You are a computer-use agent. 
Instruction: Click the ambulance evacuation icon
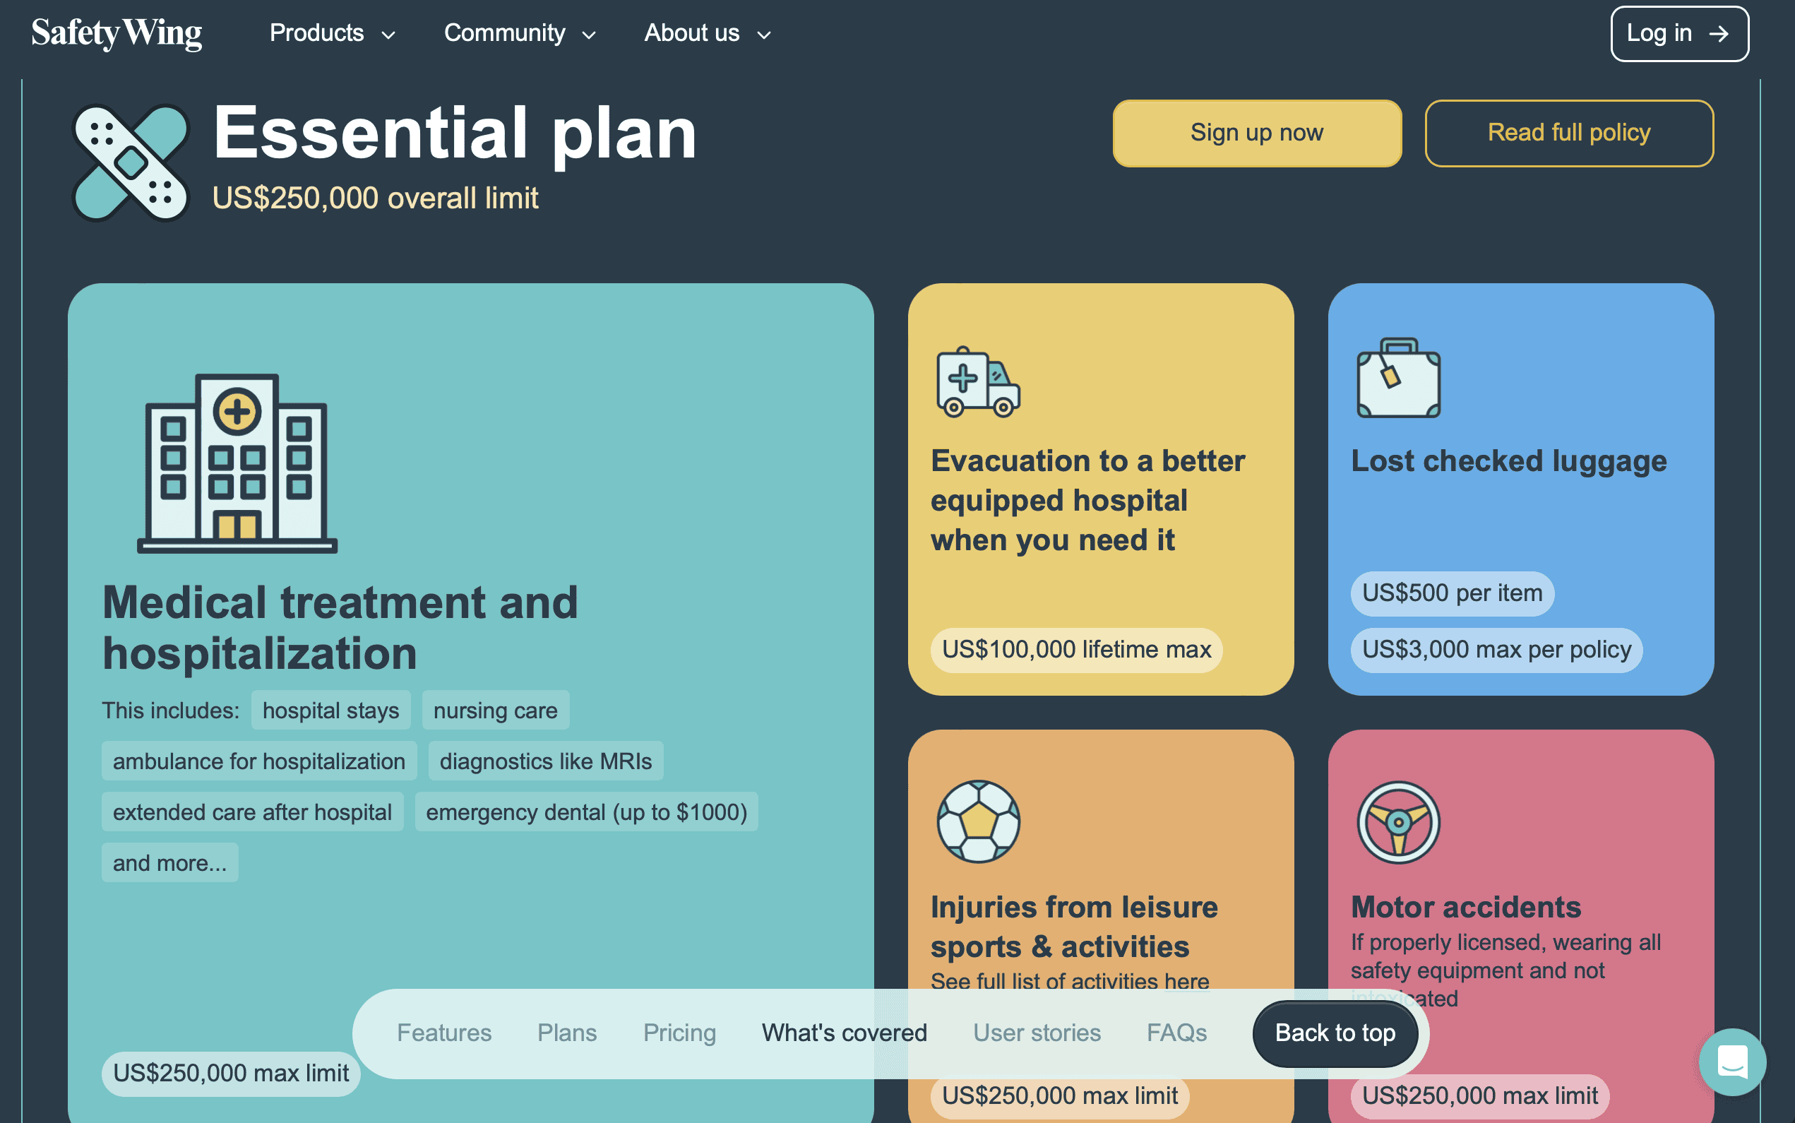coord(979,381)
